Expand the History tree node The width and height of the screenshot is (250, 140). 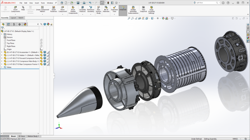click(2, 34)
